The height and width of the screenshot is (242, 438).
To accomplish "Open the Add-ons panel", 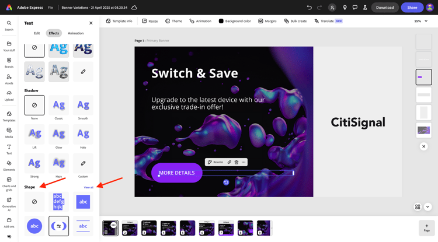I will click(x=9, y=223).
